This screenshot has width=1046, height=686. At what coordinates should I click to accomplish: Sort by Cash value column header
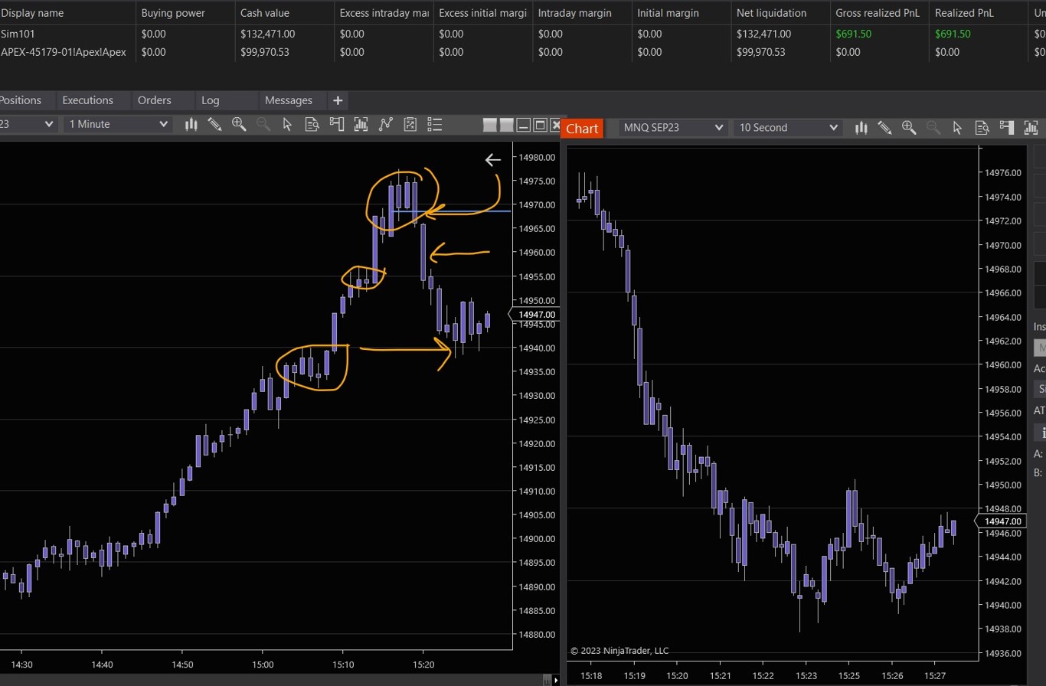pos(283,13)
